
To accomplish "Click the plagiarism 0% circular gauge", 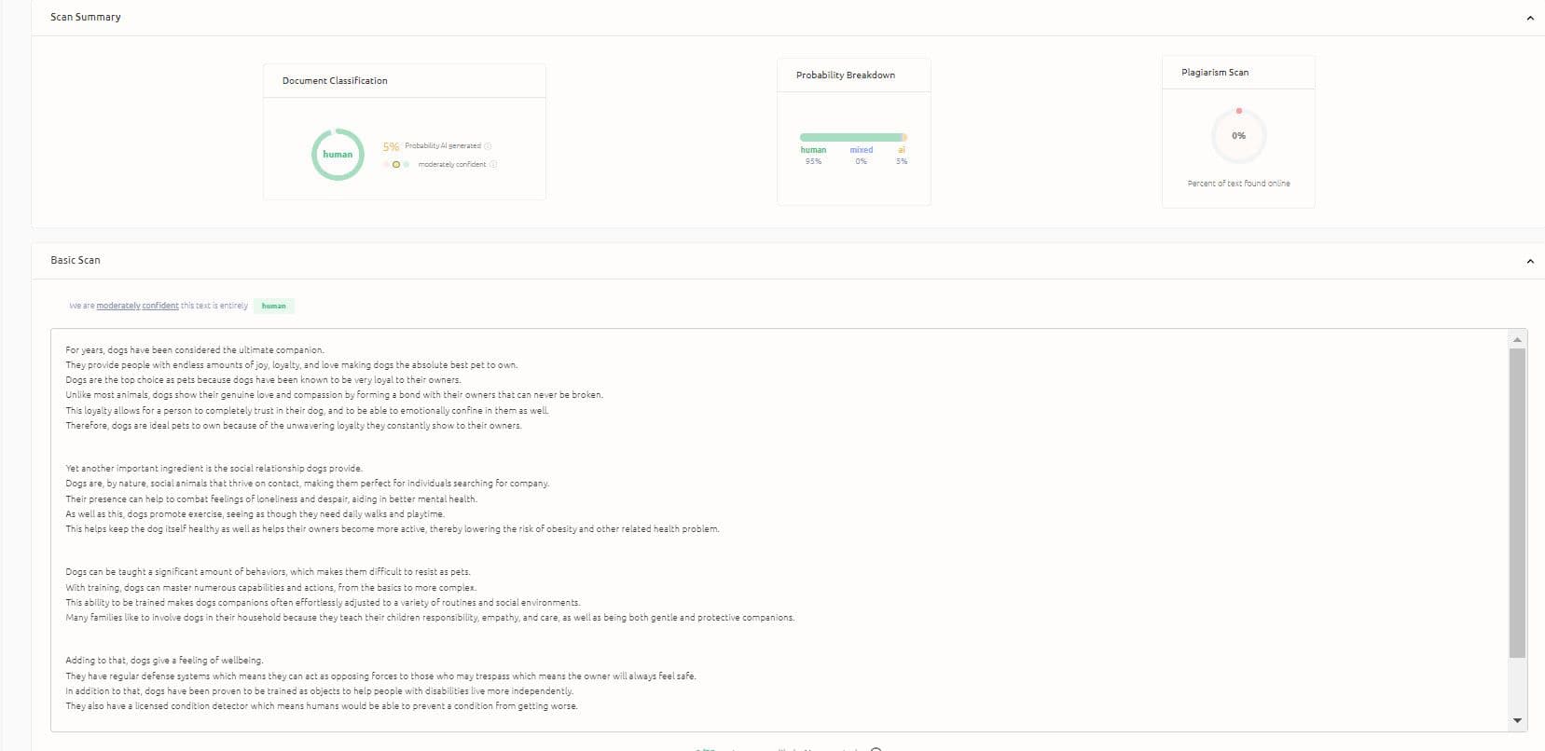I will pyautogui.click(x=1238, y=136).
